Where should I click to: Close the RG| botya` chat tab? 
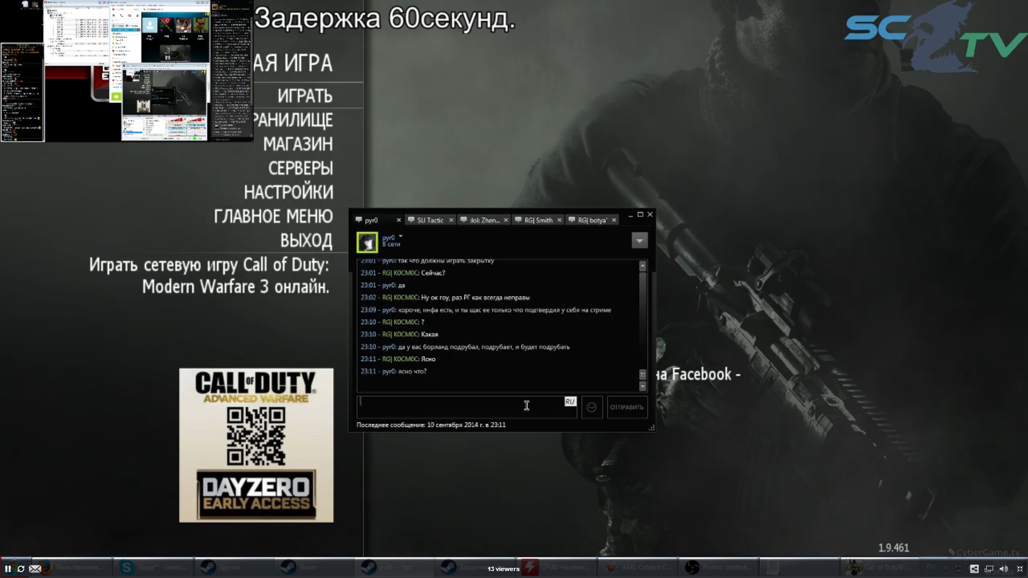614,220
